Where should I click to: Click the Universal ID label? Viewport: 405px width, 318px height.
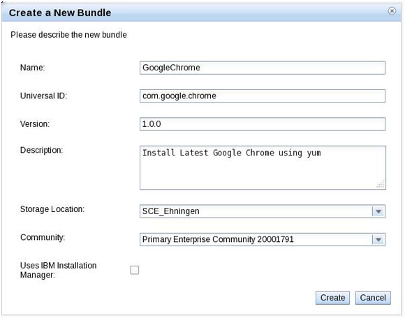coord(43,96)
